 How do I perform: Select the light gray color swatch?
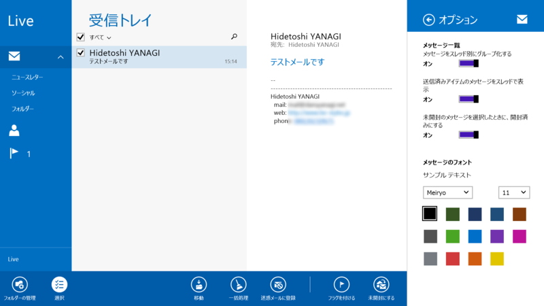[430, 259]
